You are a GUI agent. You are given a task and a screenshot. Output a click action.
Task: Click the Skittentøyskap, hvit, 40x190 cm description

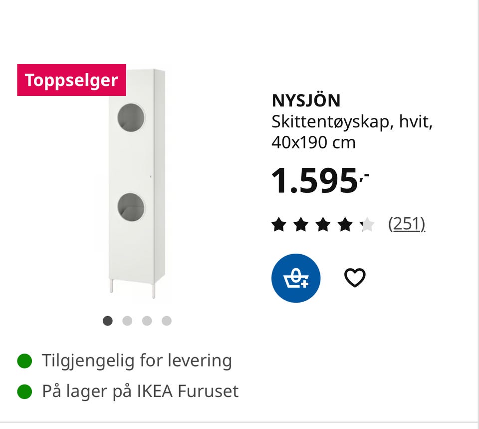tap(352, 132)
